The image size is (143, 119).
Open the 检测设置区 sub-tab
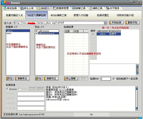click(103, 15)
